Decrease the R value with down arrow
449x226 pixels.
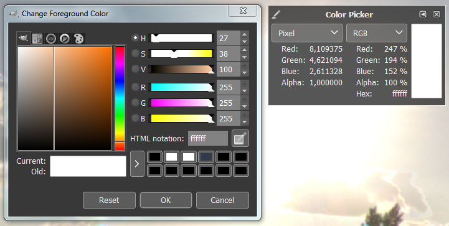pyautogui.click(x=244, y=91)
